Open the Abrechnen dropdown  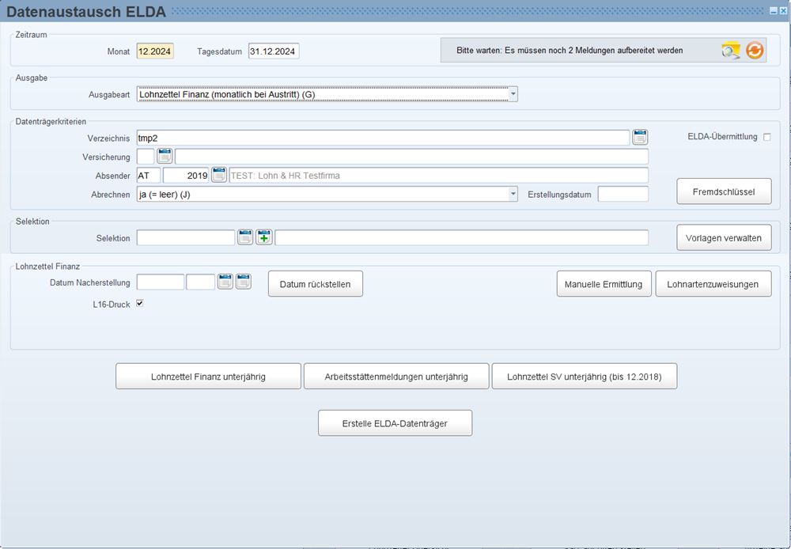(513, 194)
